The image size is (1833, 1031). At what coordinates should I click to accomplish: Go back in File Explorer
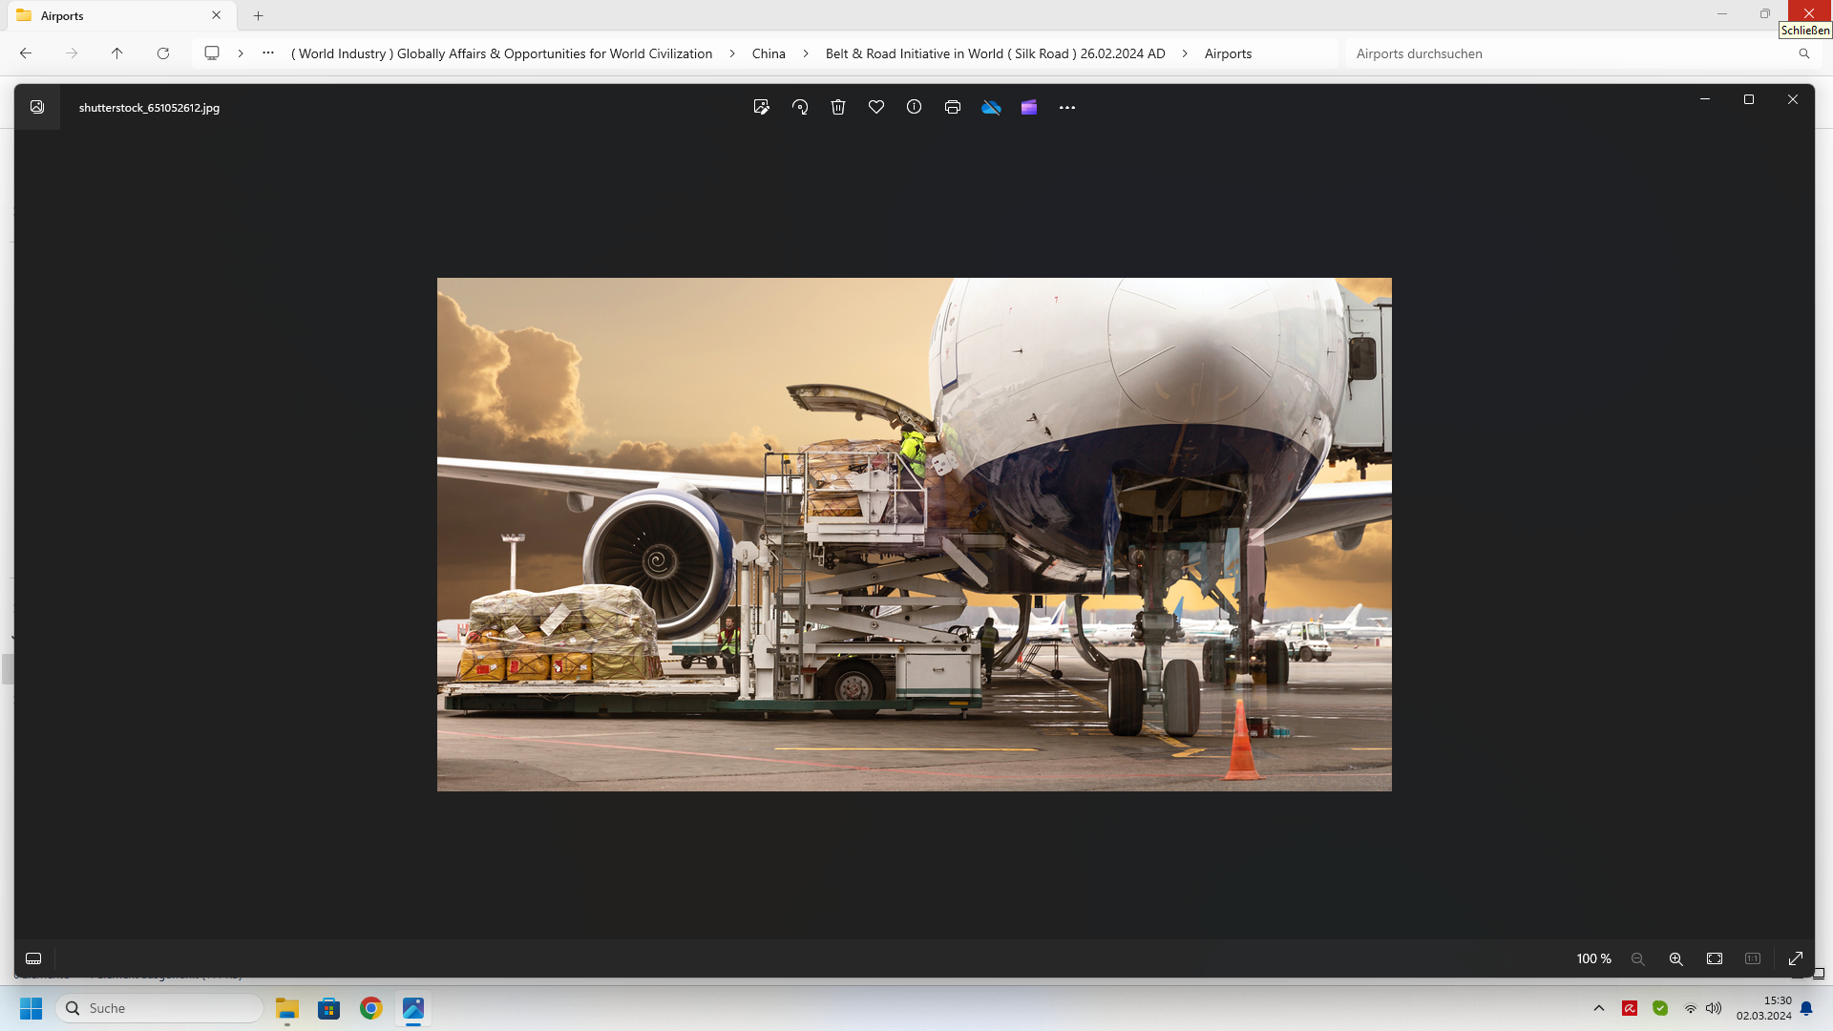(x=26, y=53)
